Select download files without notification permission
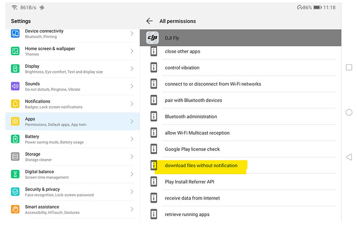Screen dimensions: 357x230 [x=241, y=165]
